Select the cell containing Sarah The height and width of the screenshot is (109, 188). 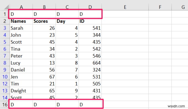21,28
